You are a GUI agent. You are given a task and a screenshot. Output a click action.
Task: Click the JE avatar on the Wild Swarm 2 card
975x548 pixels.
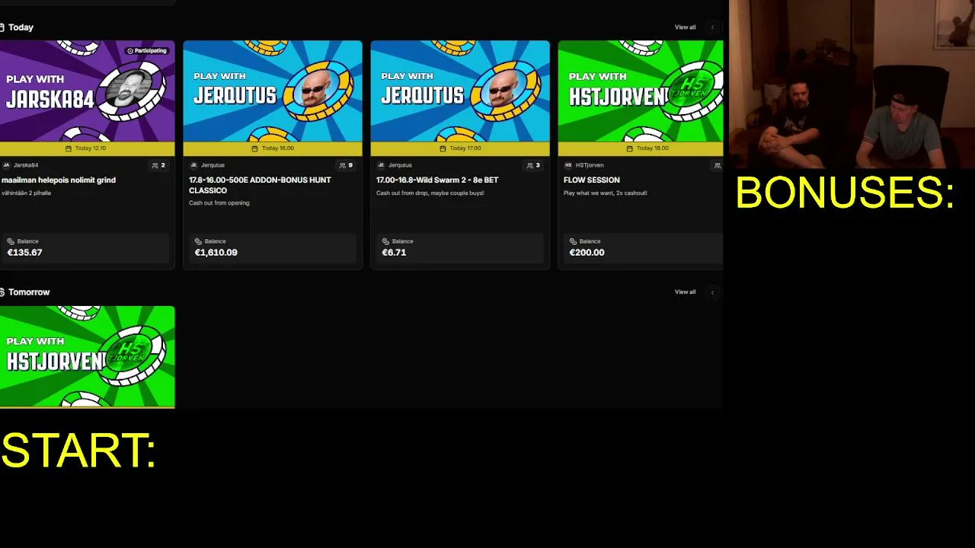pos(381,165)
